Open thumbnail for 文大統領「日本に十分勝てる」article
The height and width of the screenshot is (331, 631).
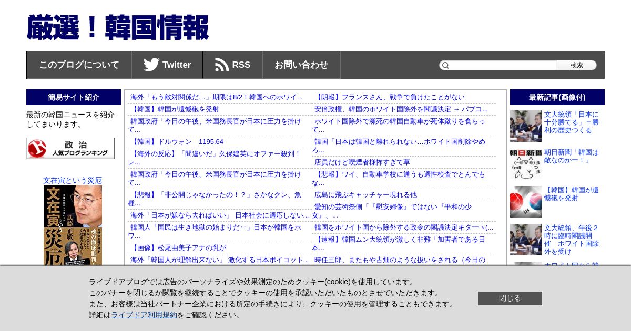(x=526, y=126)
